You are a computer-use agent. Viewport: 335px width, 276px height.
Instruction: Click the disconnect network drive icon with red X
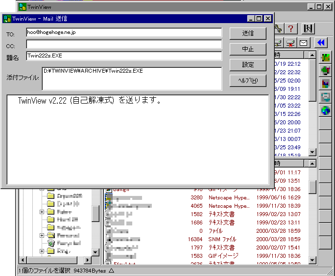290,43
